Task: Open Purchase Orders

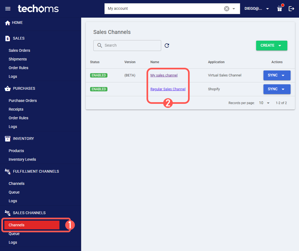Action: [x=23, y=101]
